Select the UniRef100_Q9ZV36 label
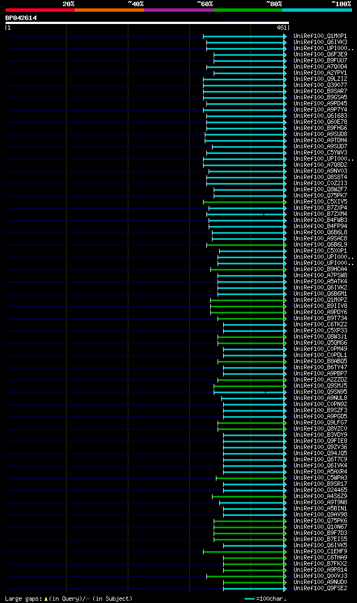357x603 pixels. click(320, 447)
